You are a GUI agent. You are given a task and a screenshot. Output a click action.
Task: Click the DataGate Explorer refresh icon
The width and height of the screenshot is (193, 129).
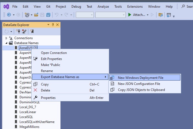coord(7,31)
